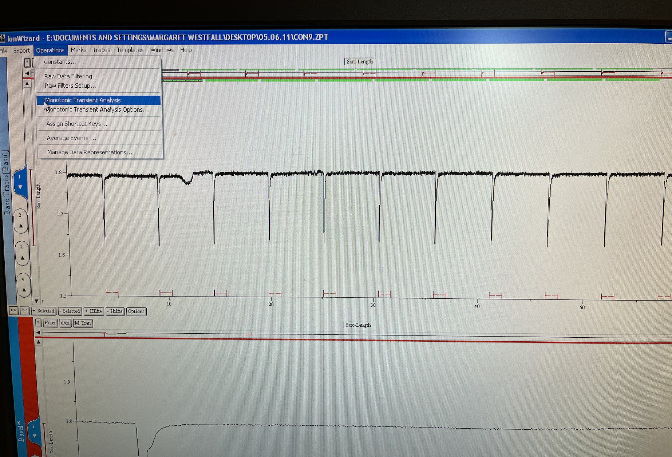
Task: Click the Sarc-Length title above the Base Traces graph
Action: tap(360, 61)
